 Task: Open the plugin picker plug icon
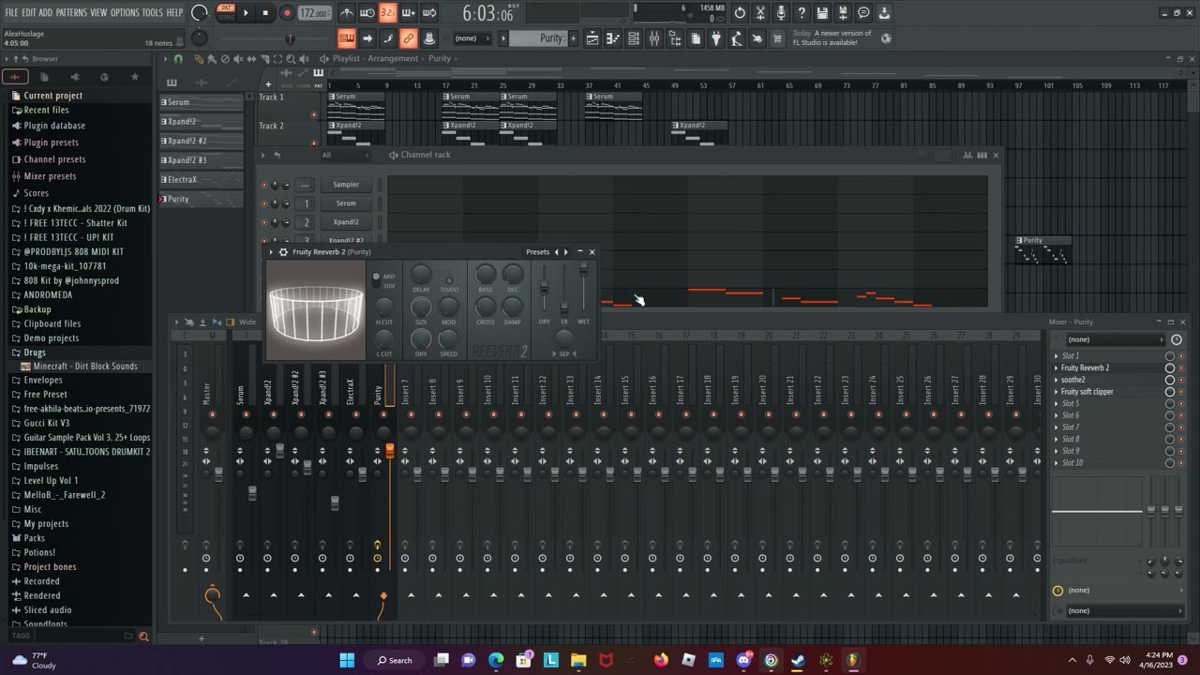(x=716, y=38)
